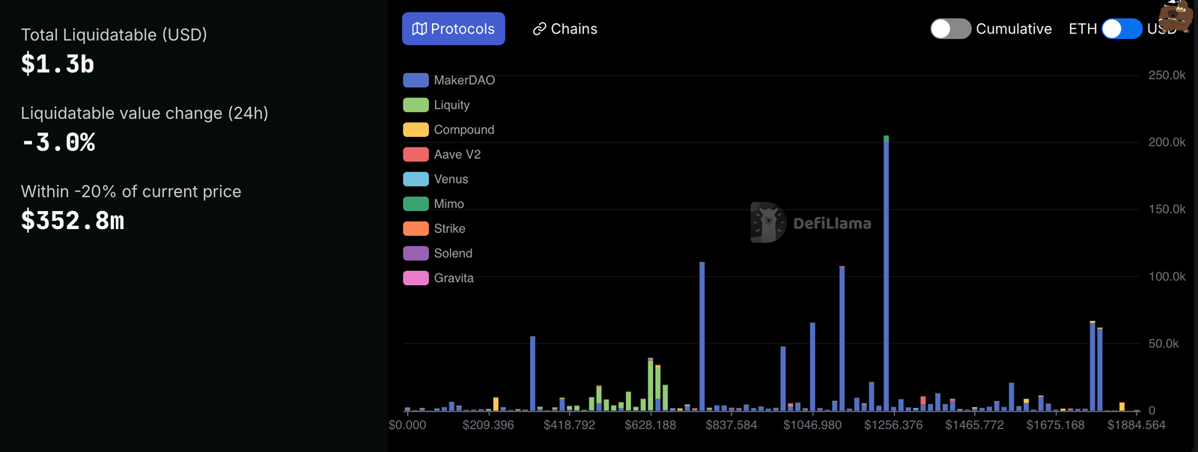Hide Liquity series via green legend swatch
The height and width of the screenshot is (452, 1198).
click(416, 105)
